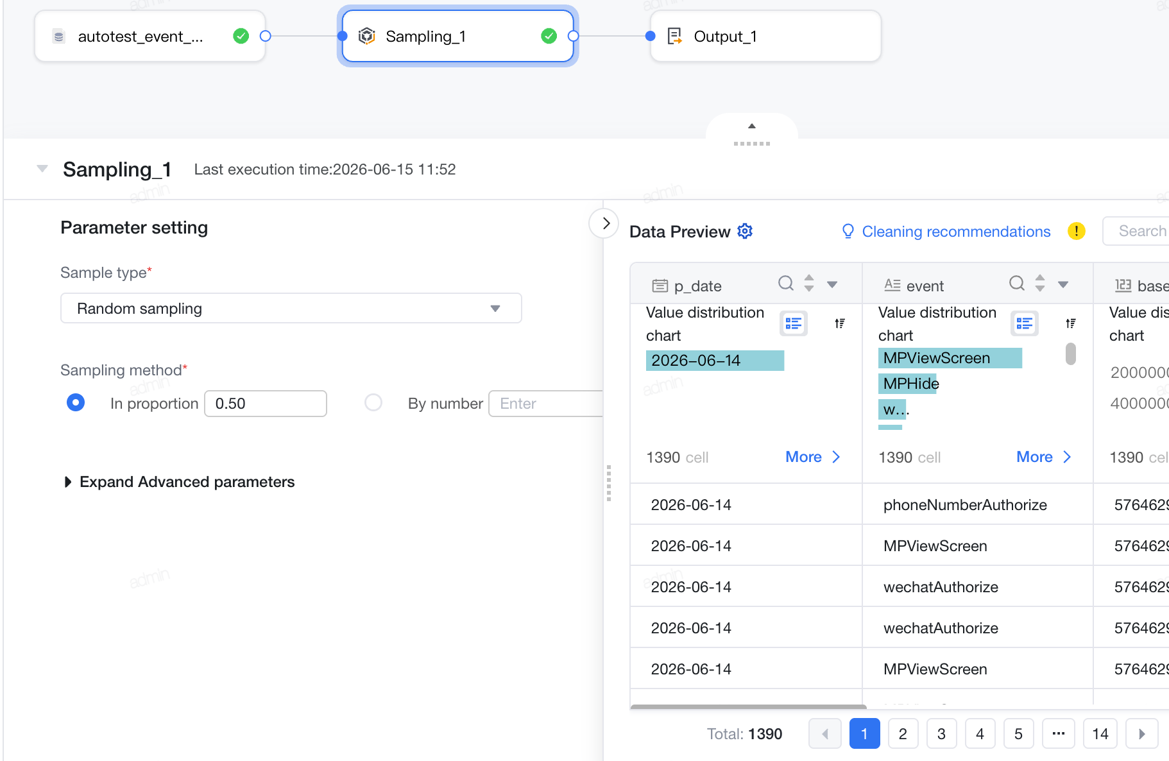1169x761 pixels.
Task: Click More under event distribution
Action: [1044, 457]
